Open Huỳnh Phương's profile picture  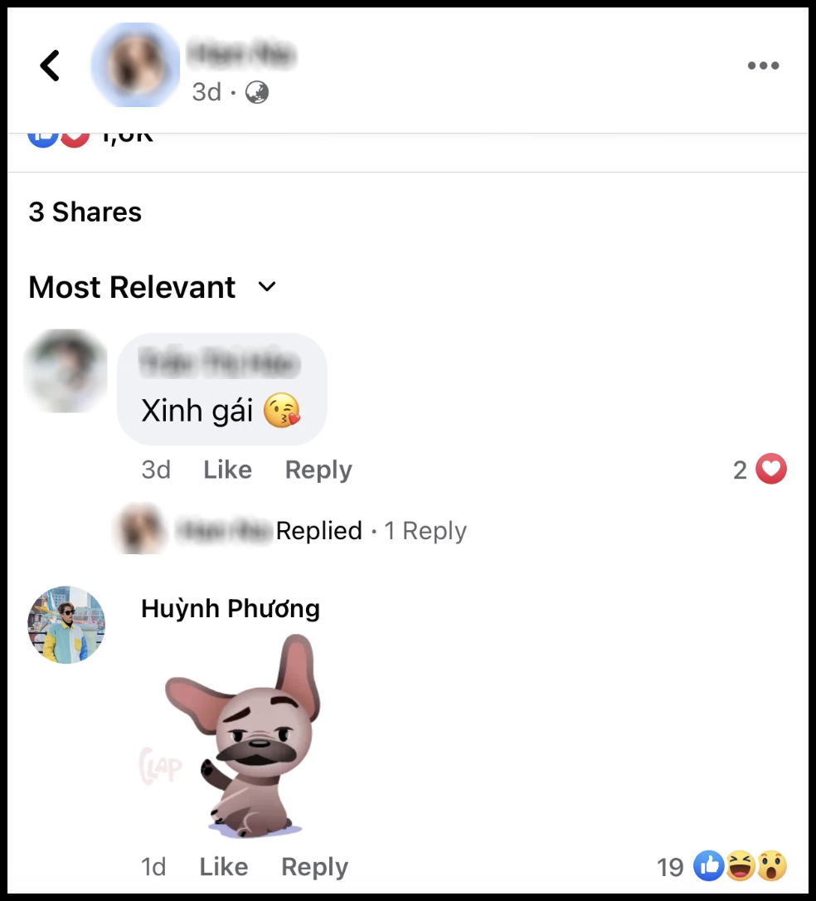(66, 625)
